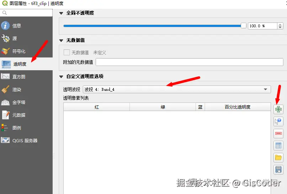Open the 符号化 (Symbology) sidebar tab
The height and width of the screenshot is (194, 287).
coord(26,51)
